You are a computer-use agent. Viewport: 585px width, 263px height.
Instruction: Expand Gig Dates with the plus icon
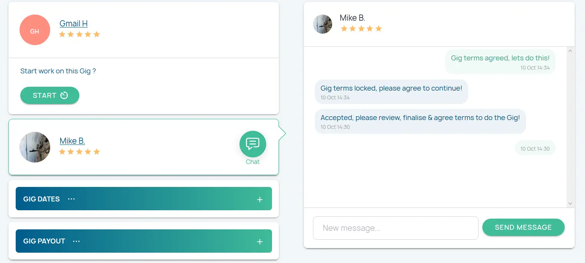[260, 200]
